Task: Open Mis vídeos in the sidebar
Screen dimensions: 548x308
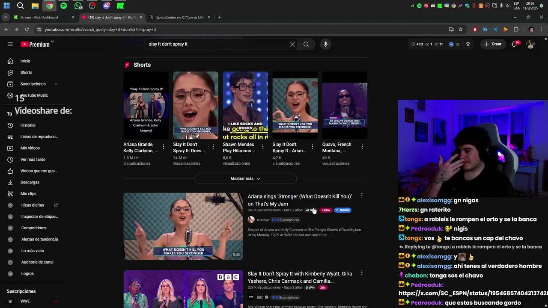Action: (30, 148)
